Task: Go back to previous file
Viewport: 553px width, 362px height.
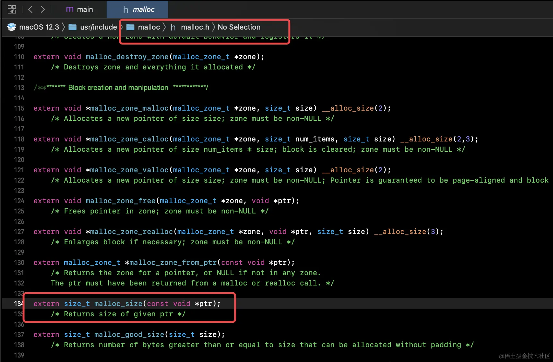Action: pos(31,9)
